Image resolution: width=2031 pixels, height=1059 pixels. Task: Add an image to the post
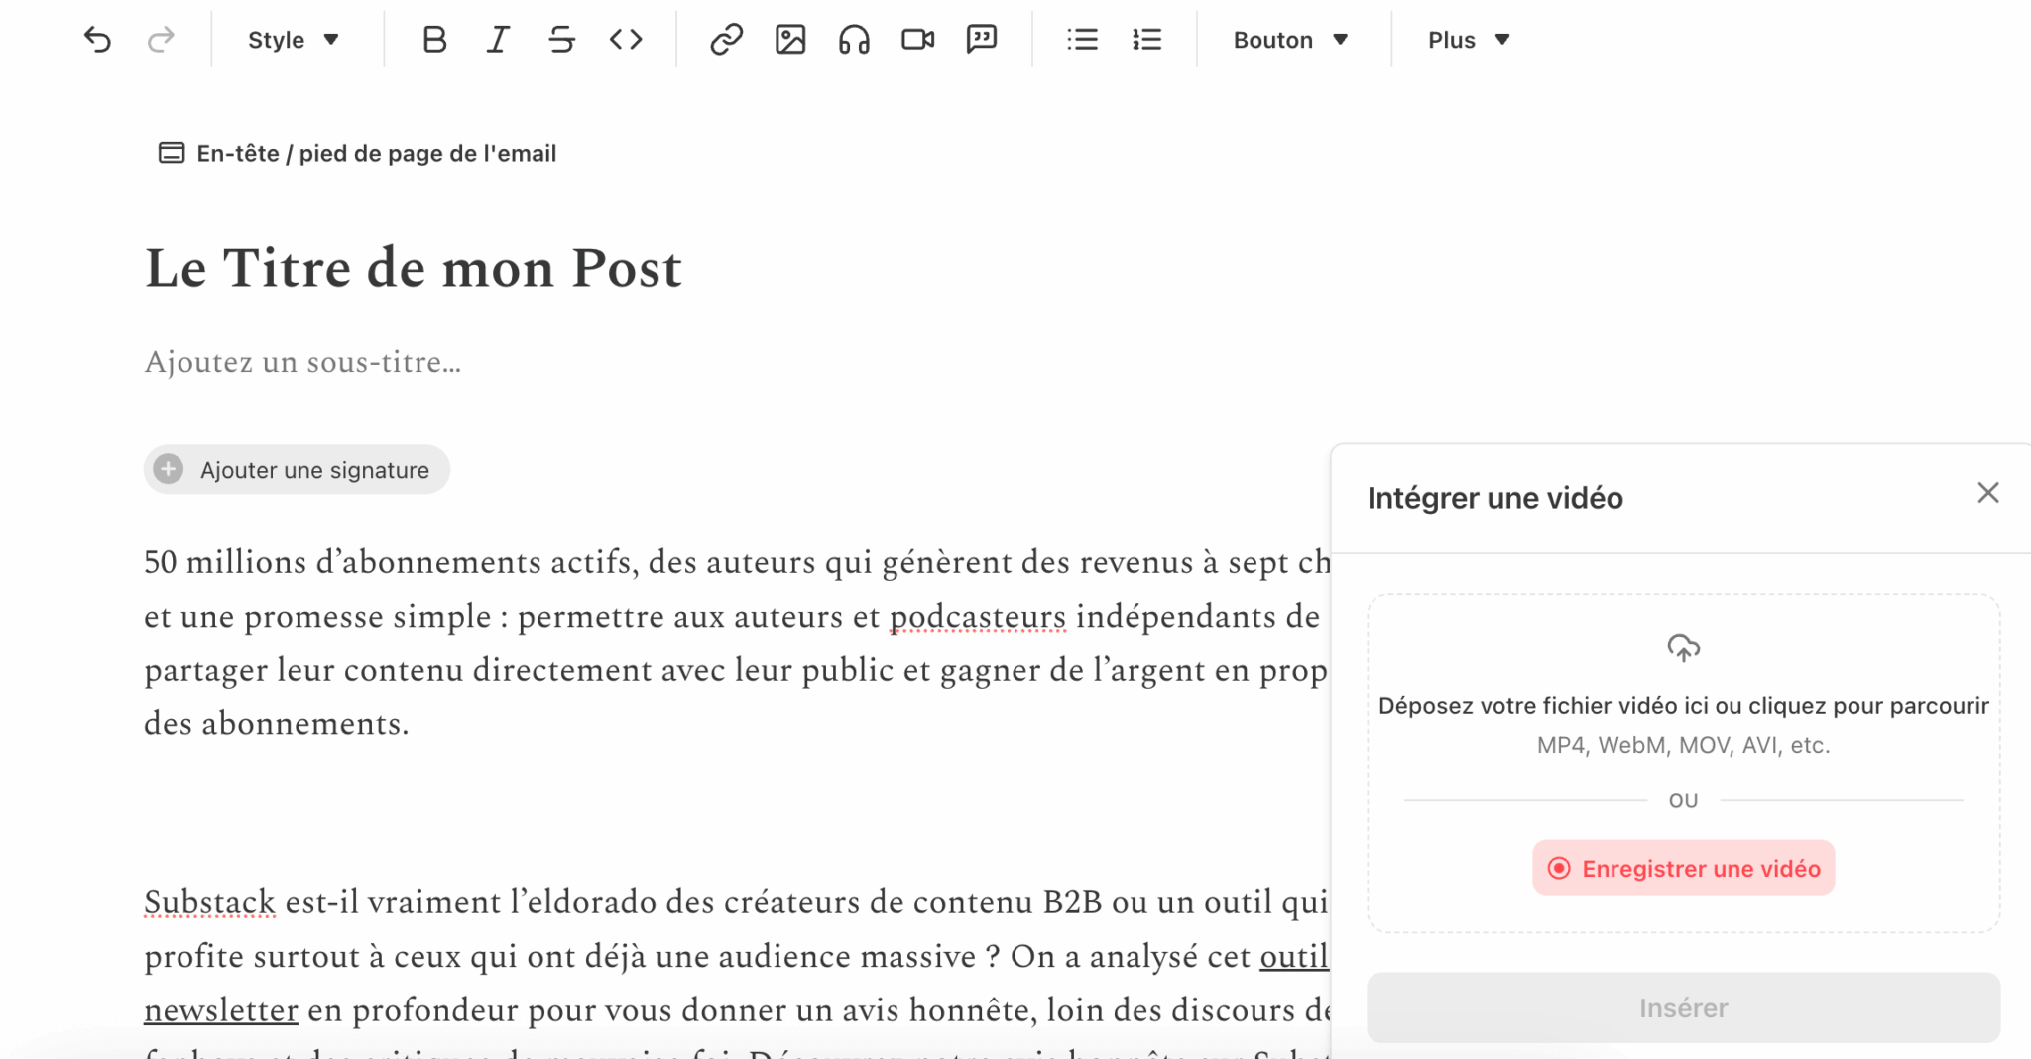790,40
